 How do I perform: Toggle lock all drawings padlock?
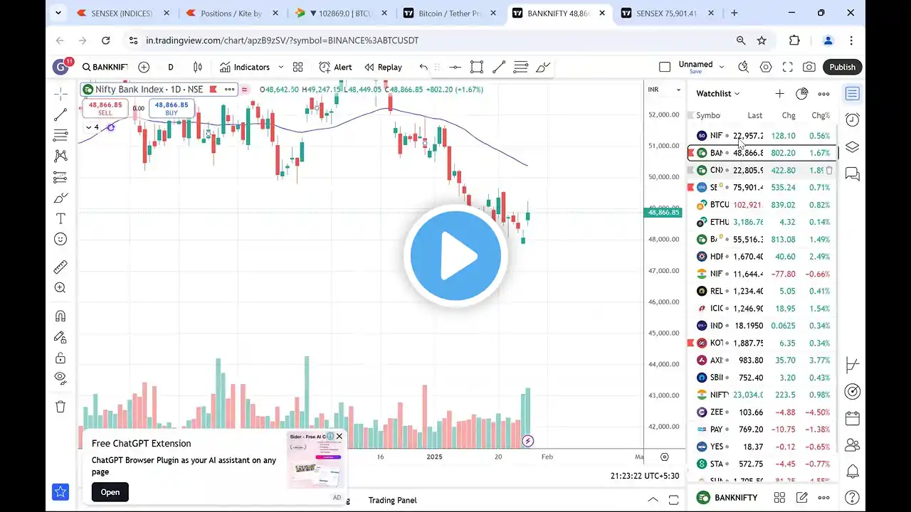click(x=60, y=358)
